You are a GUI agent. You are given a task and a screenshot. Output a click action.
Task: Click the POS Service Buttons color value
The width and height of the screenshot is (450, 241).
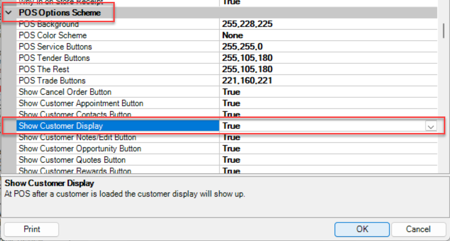tap(245, 47)
